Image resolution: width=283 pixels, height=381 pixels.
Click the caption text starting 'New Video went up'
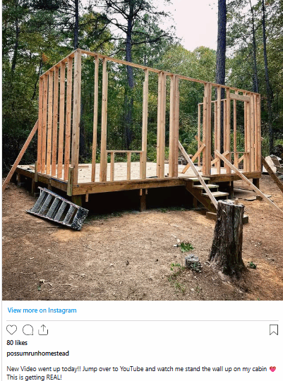tap(136, 369)
